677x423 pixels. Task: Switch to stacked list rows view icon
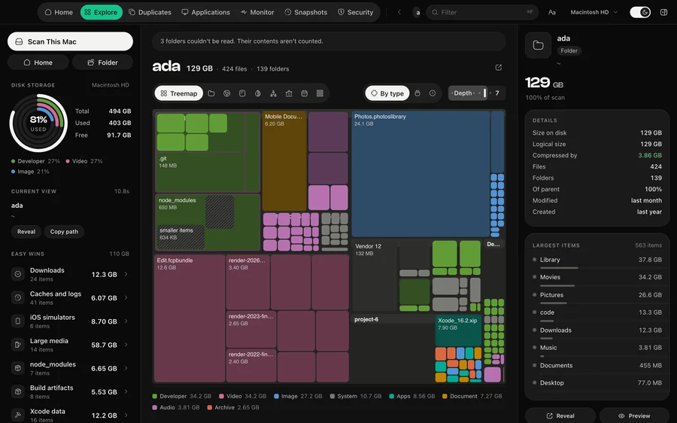pos(320,93)
